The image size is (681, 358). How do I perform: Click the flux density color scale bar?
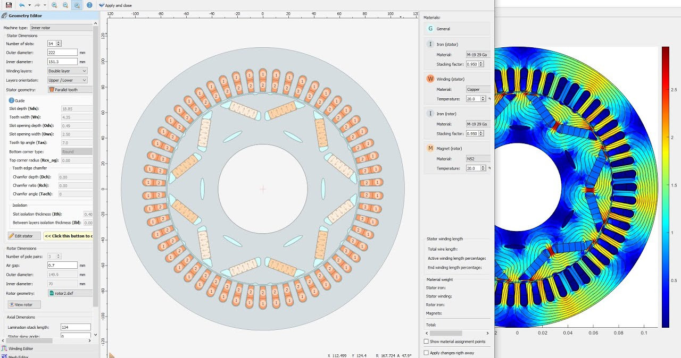coord(666,186)
